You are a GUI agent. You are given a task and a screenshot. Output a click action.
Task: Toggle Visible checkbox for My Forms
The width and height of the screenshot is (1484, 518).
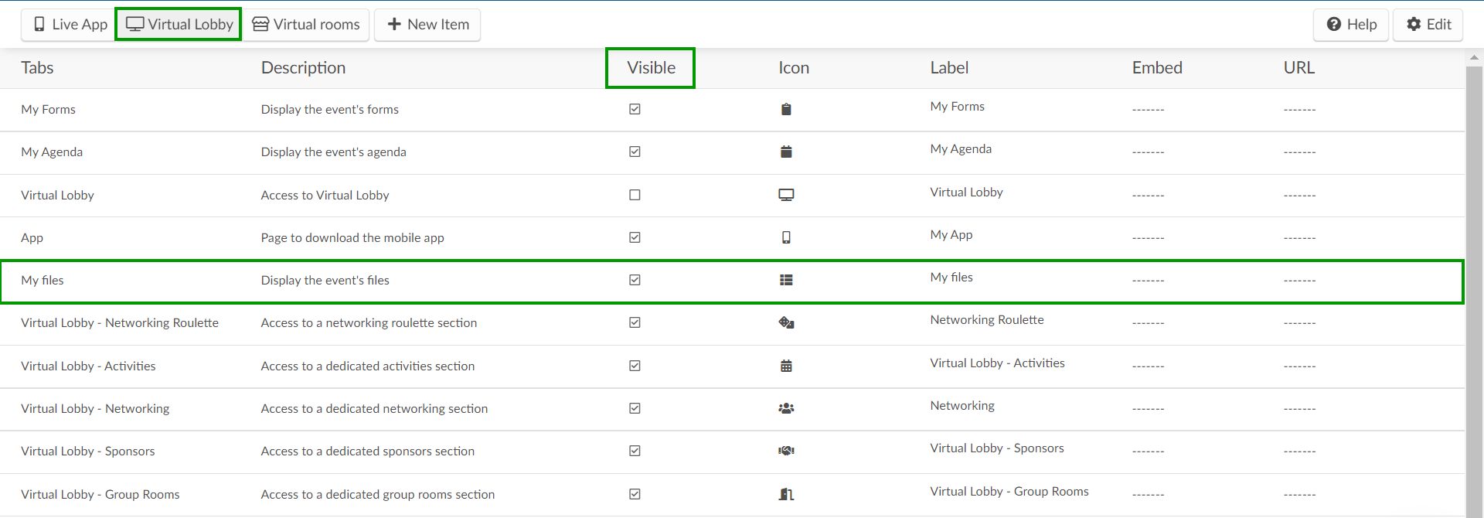635,109
